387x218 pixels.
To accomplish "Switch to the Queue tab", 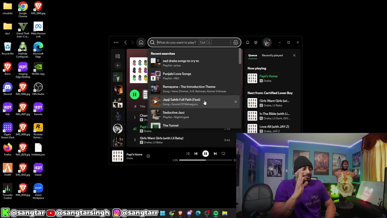I will tap(253, 55).
